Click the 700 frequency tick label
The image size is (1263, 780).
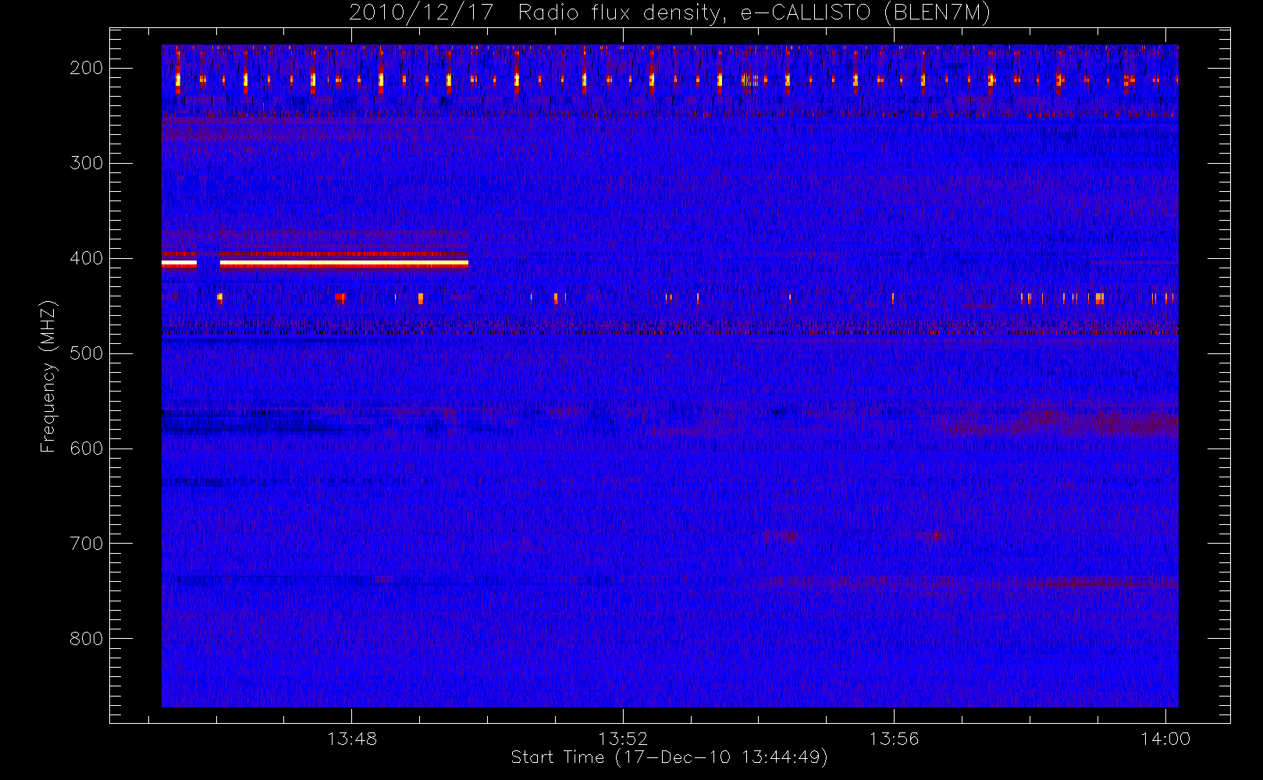(87, 544)
